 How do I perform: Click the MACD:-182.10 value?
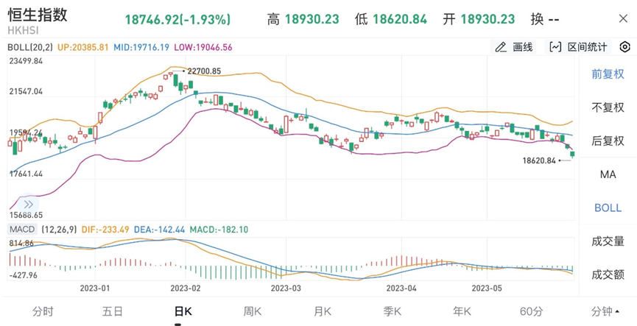[219, 230]
